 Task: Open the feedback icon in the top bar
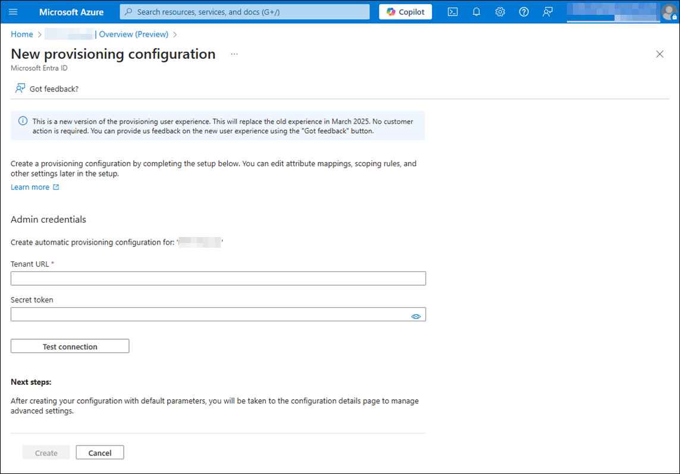point(547,12)
